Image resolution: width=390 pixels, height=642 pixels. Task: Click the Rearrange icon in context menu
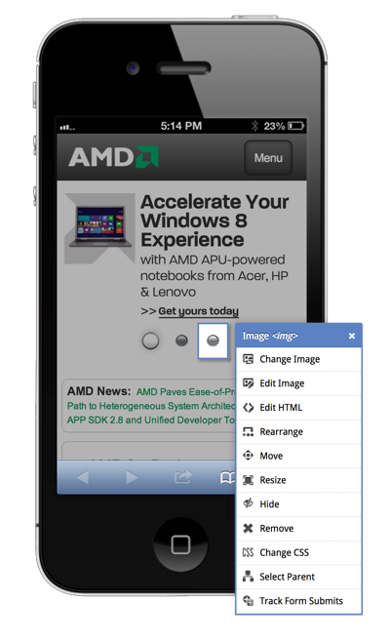(248, 431)
